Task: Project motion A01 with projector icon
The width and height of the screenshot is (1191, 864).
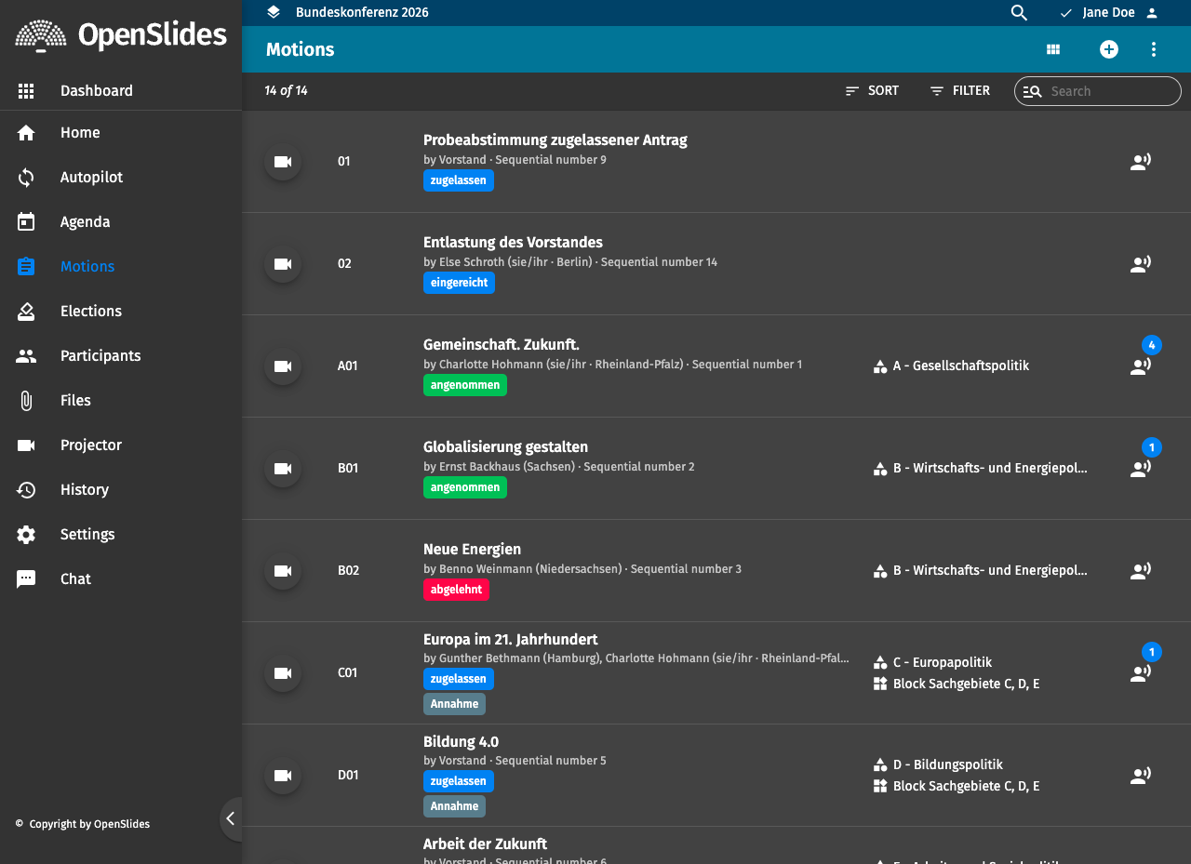Action: [x=283, y=366]
